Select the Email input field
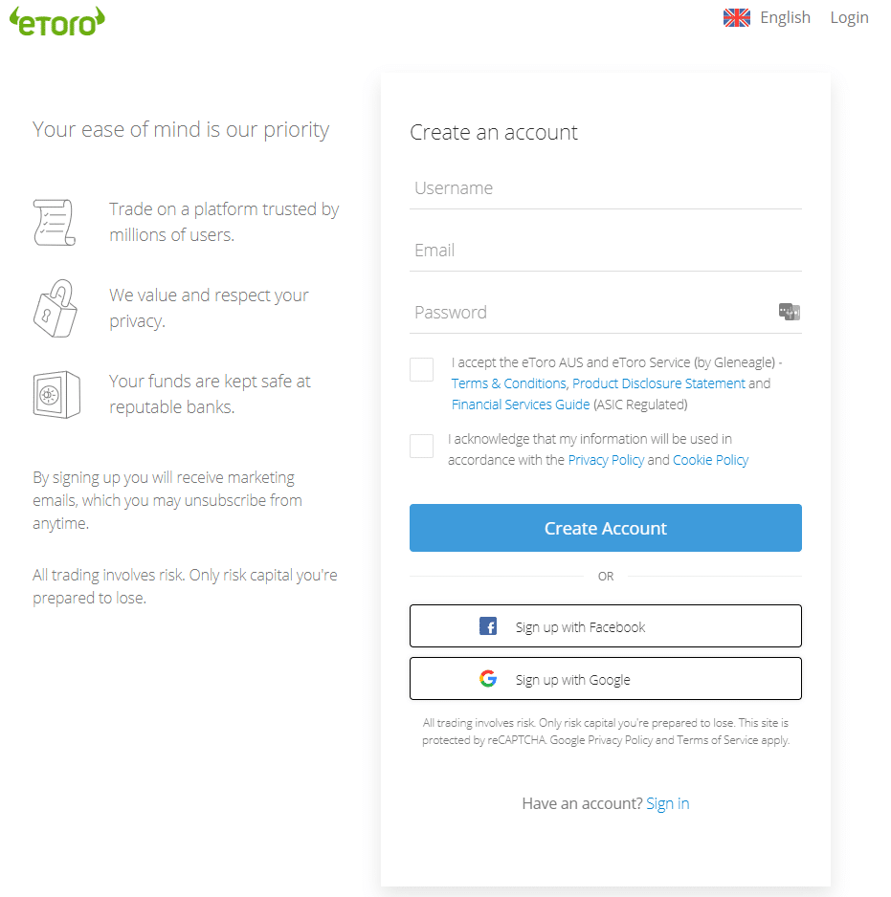Viewport: 891px width, 897px height. tap(605, 252)
